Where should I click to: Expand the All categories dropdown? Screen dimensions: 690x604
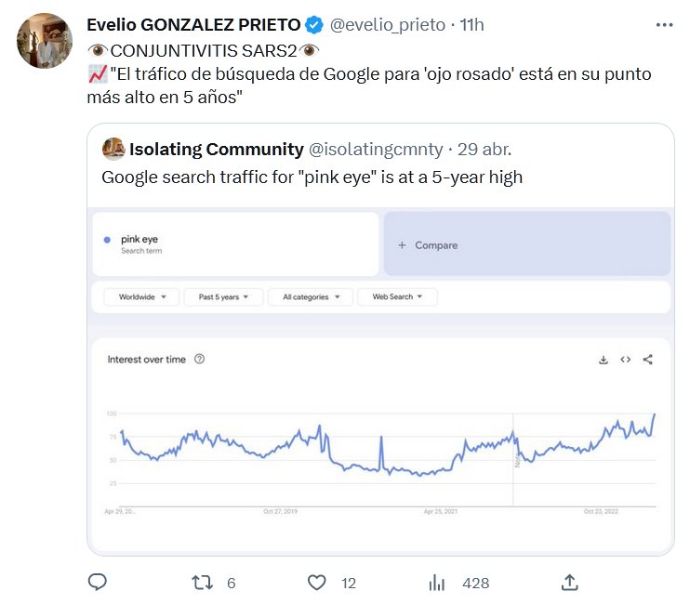click(311, 297)
